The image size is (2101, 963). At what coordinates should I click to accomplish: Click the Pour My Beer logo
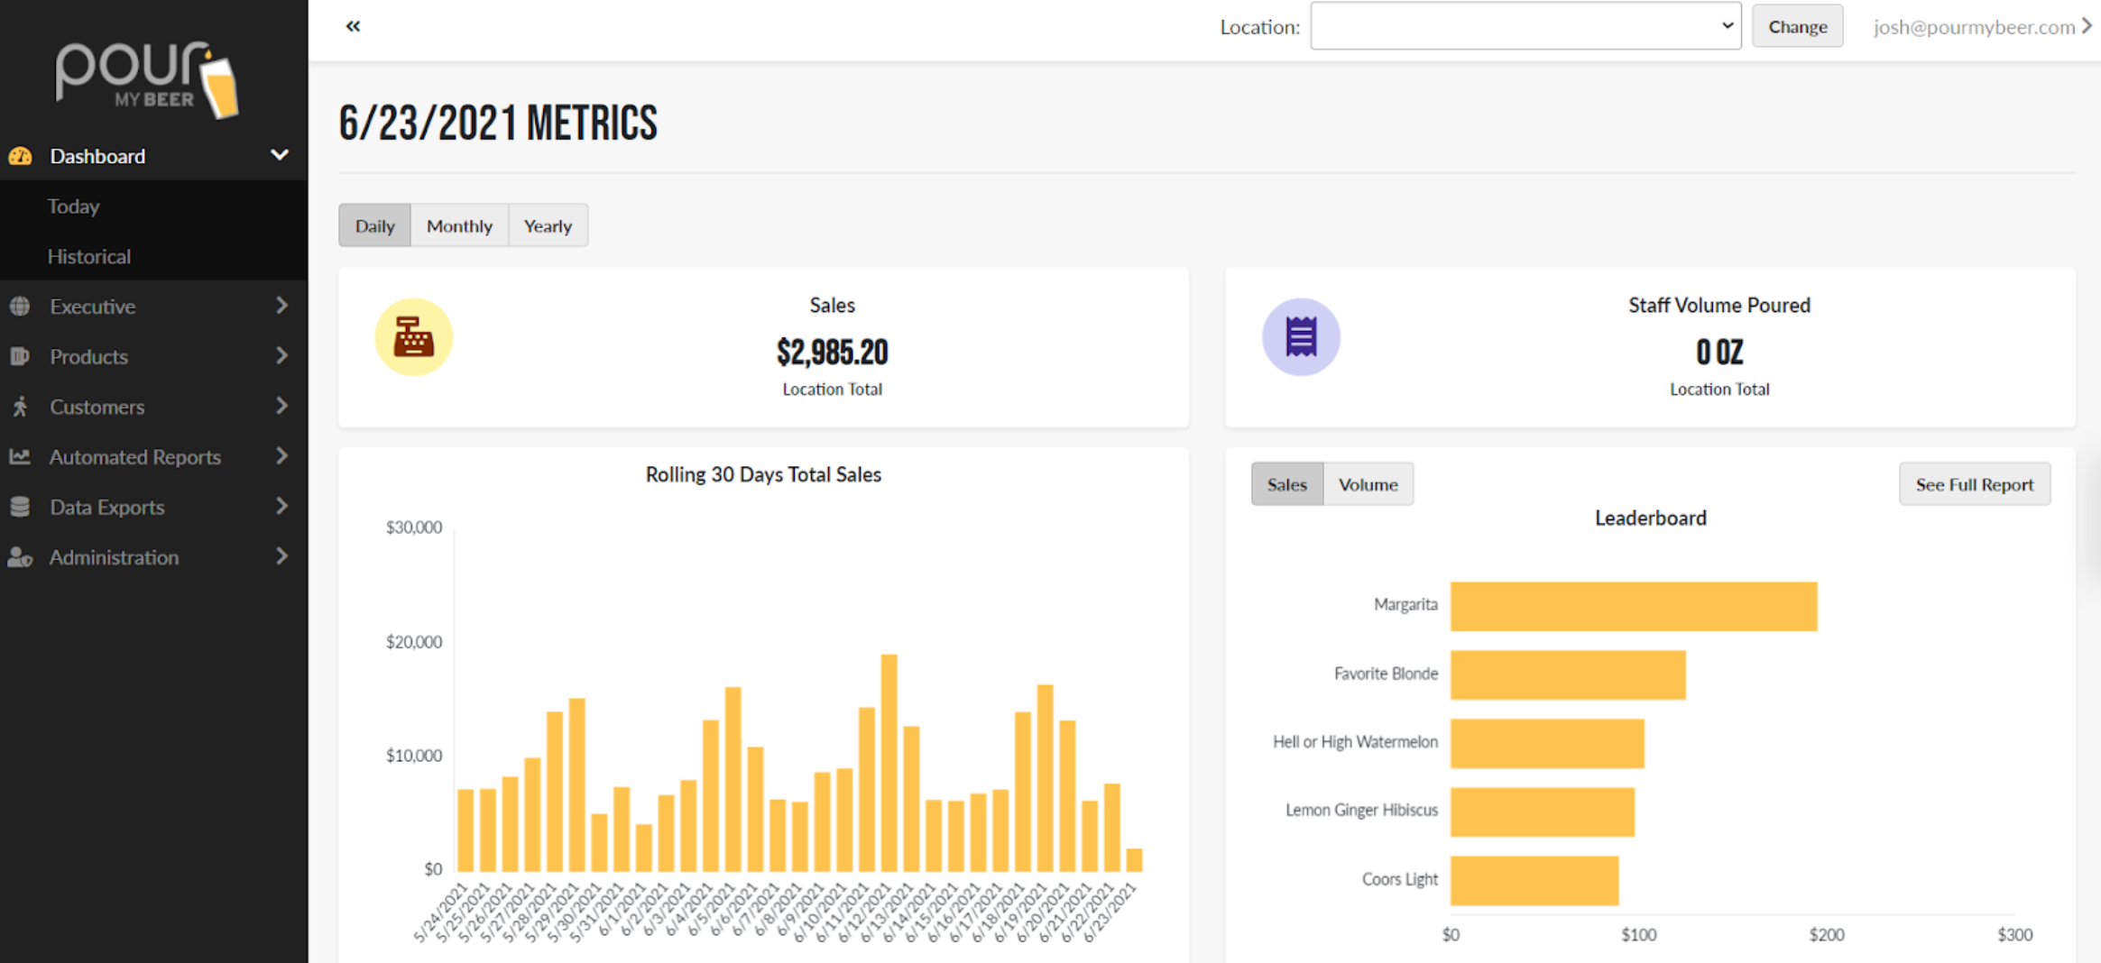[x=147, y=78]
